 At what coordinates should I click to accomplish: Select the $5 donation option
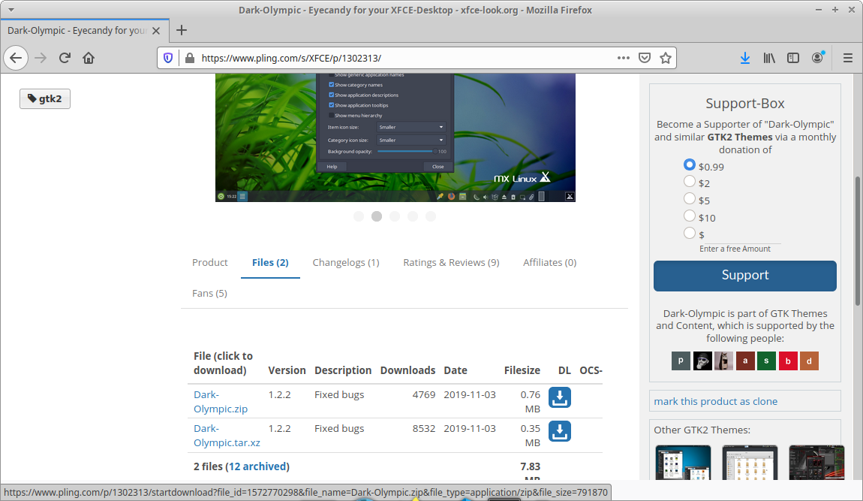coord(689,198)
